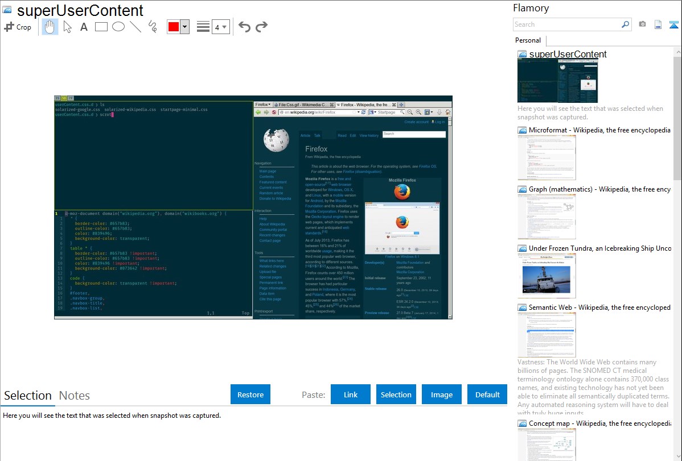Click in the Flamory search field
The width and height of the screenshot is (682, 461).
(566, 24)
